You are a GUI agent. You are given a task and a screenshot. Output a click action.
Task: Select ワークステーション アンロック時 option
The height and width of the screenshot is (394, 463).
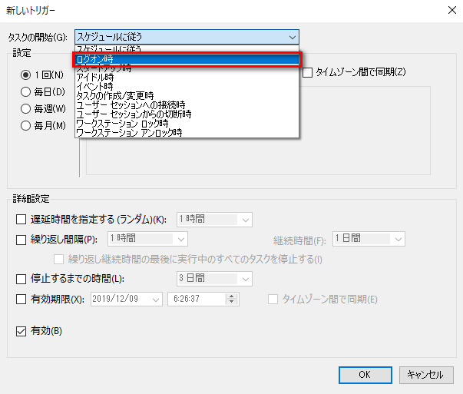tap(129, 132)
